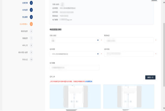Screen dimensions: 165x111
Task: Click the scrollbar down arrow
Action: click(x=164, y=108)
